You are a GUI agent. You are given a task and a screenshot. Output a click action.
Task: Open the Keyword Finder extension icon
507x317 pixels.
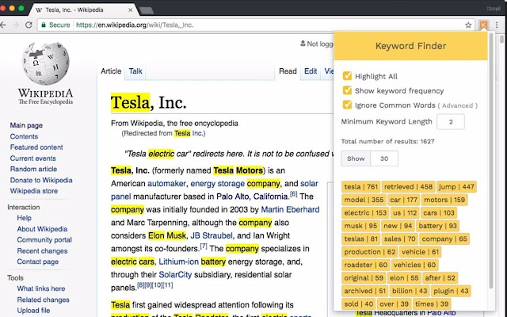coord(483,25)
